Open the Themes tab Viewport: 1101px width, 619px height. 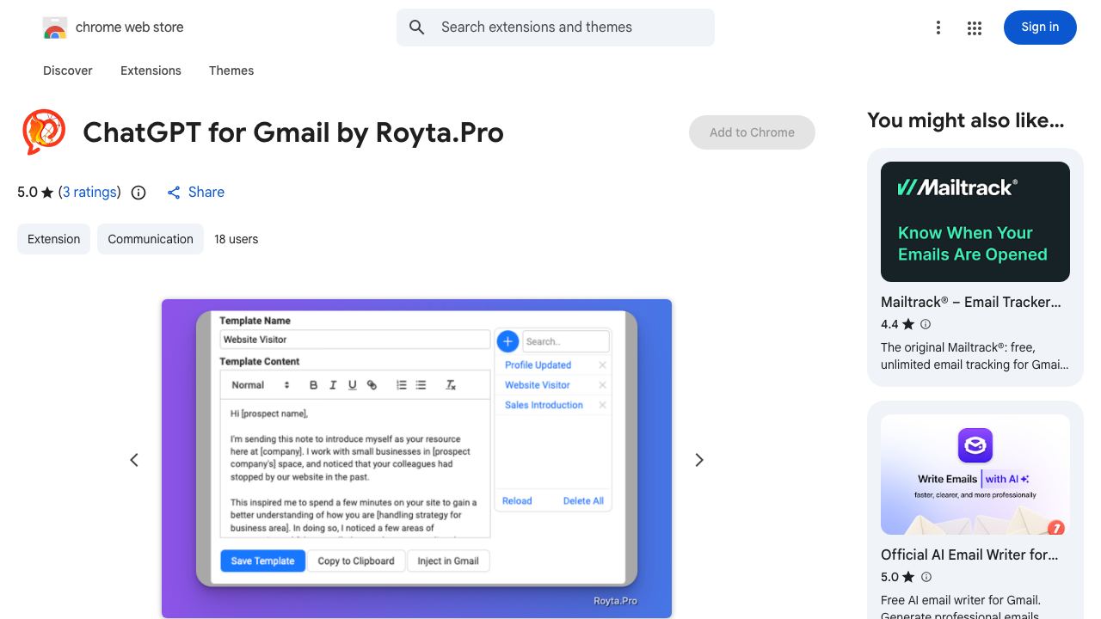[x=231, y=70]
